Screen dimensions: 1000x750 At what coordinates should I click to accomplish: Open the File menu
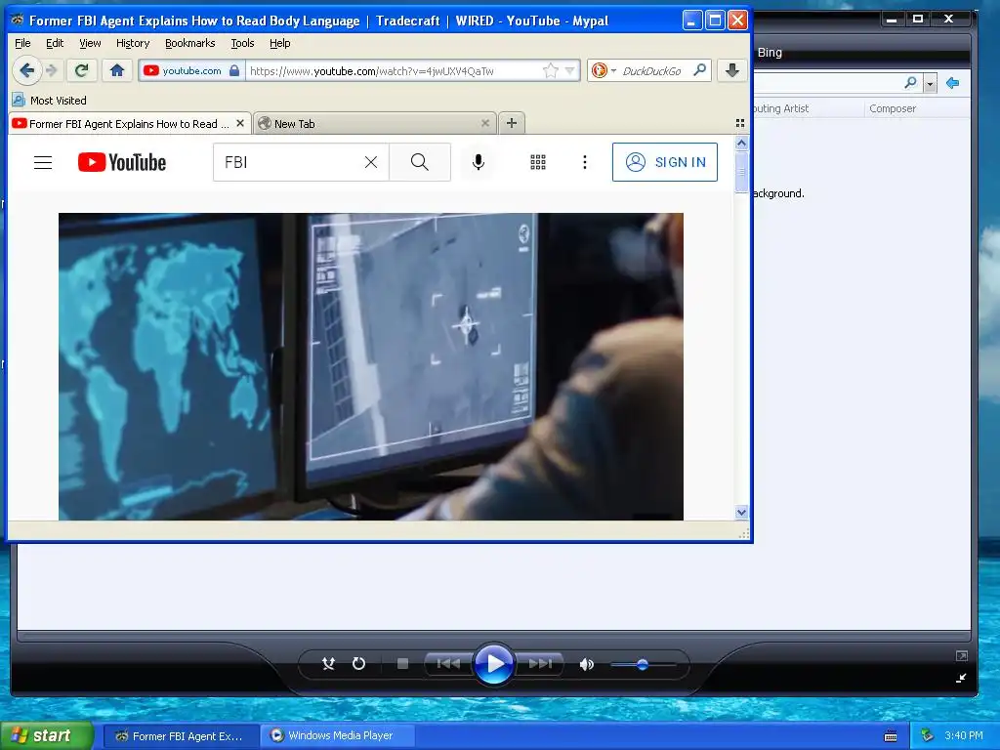22,43
